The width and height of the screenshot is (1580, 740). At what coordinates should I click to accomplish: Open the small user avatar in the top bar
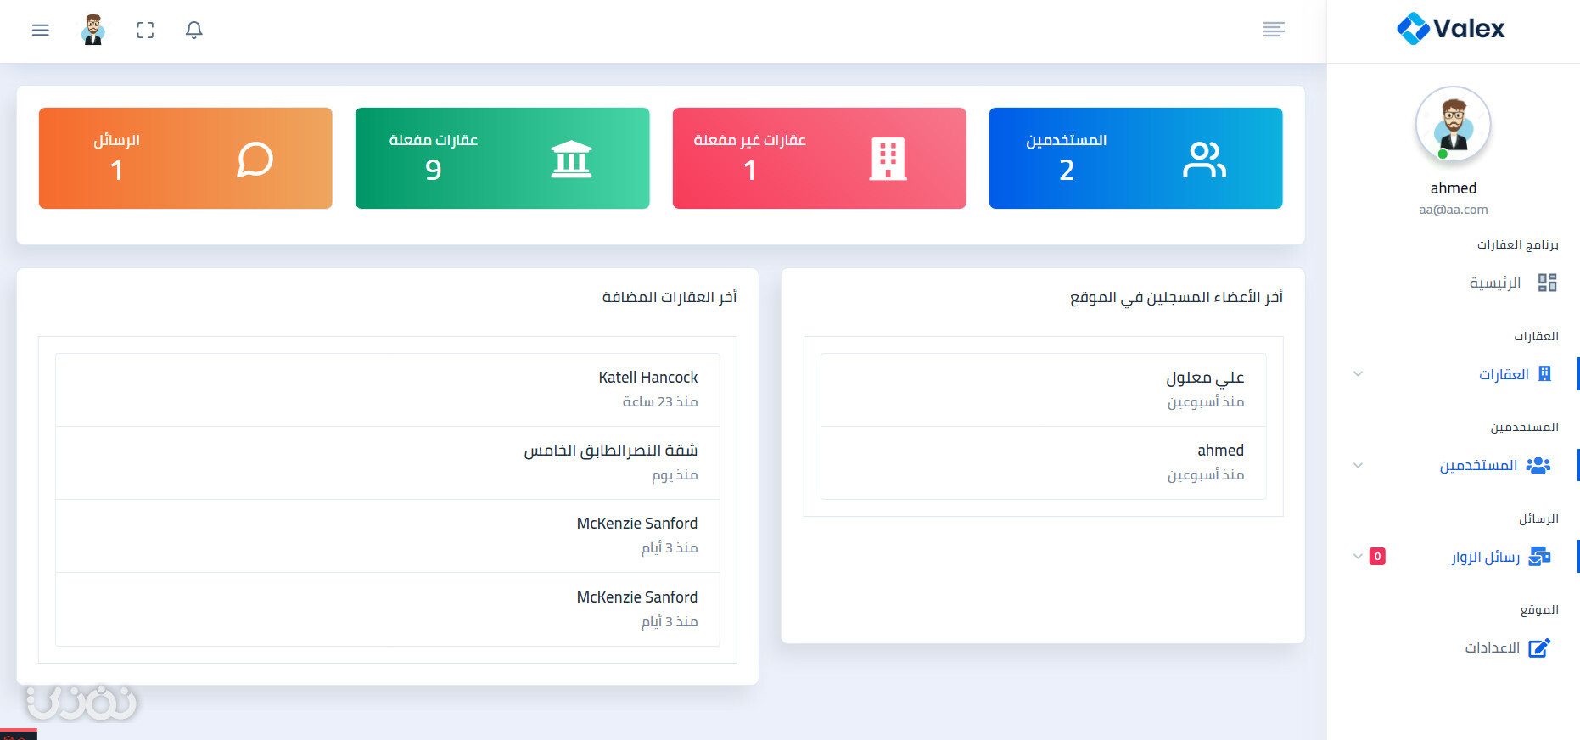(93, 30)
